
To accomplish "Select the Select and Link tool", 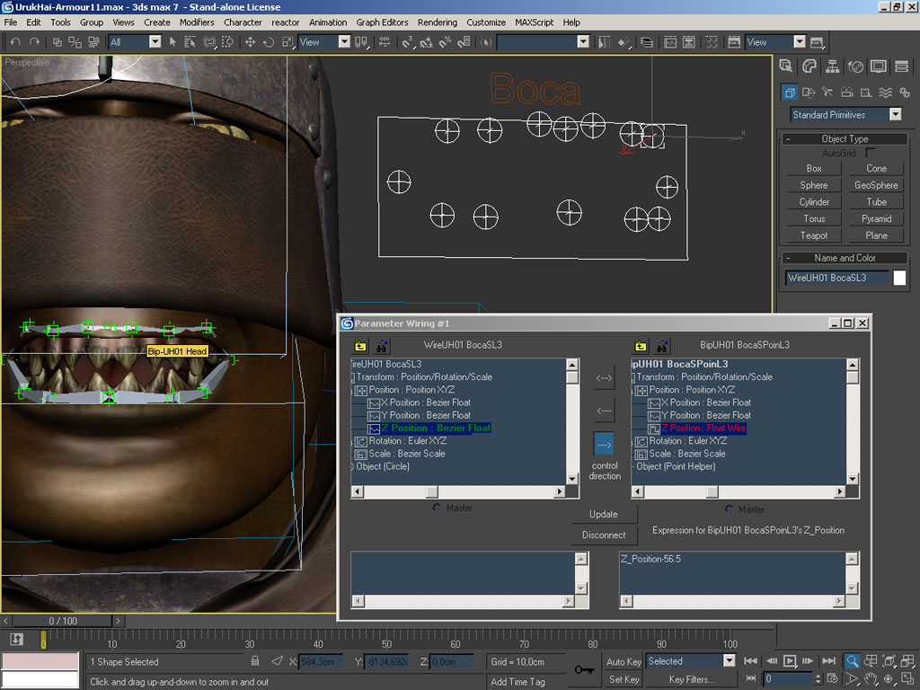I will (57, 42).
